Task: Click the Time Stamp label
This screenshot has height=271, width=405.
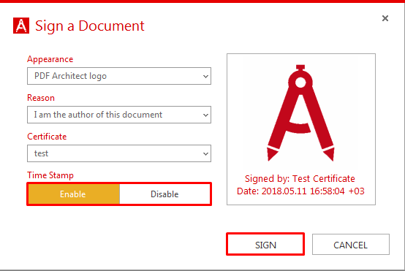Action: pyautogui.click(x=50, y=175)
